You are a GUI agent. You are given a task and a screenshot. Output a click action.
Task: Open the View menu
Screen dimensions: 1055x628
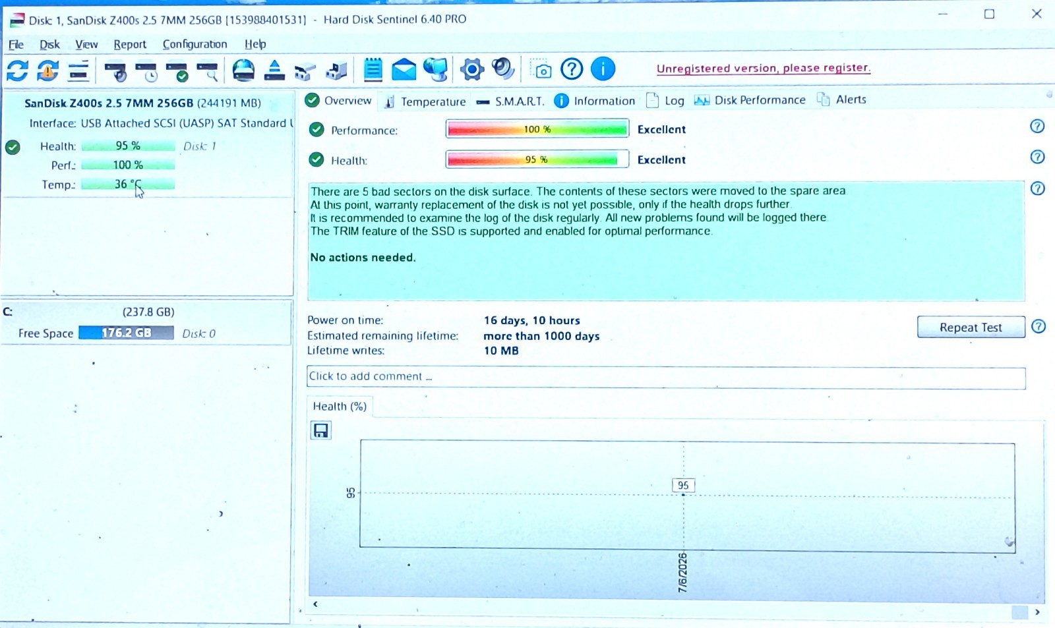[86, 44]
